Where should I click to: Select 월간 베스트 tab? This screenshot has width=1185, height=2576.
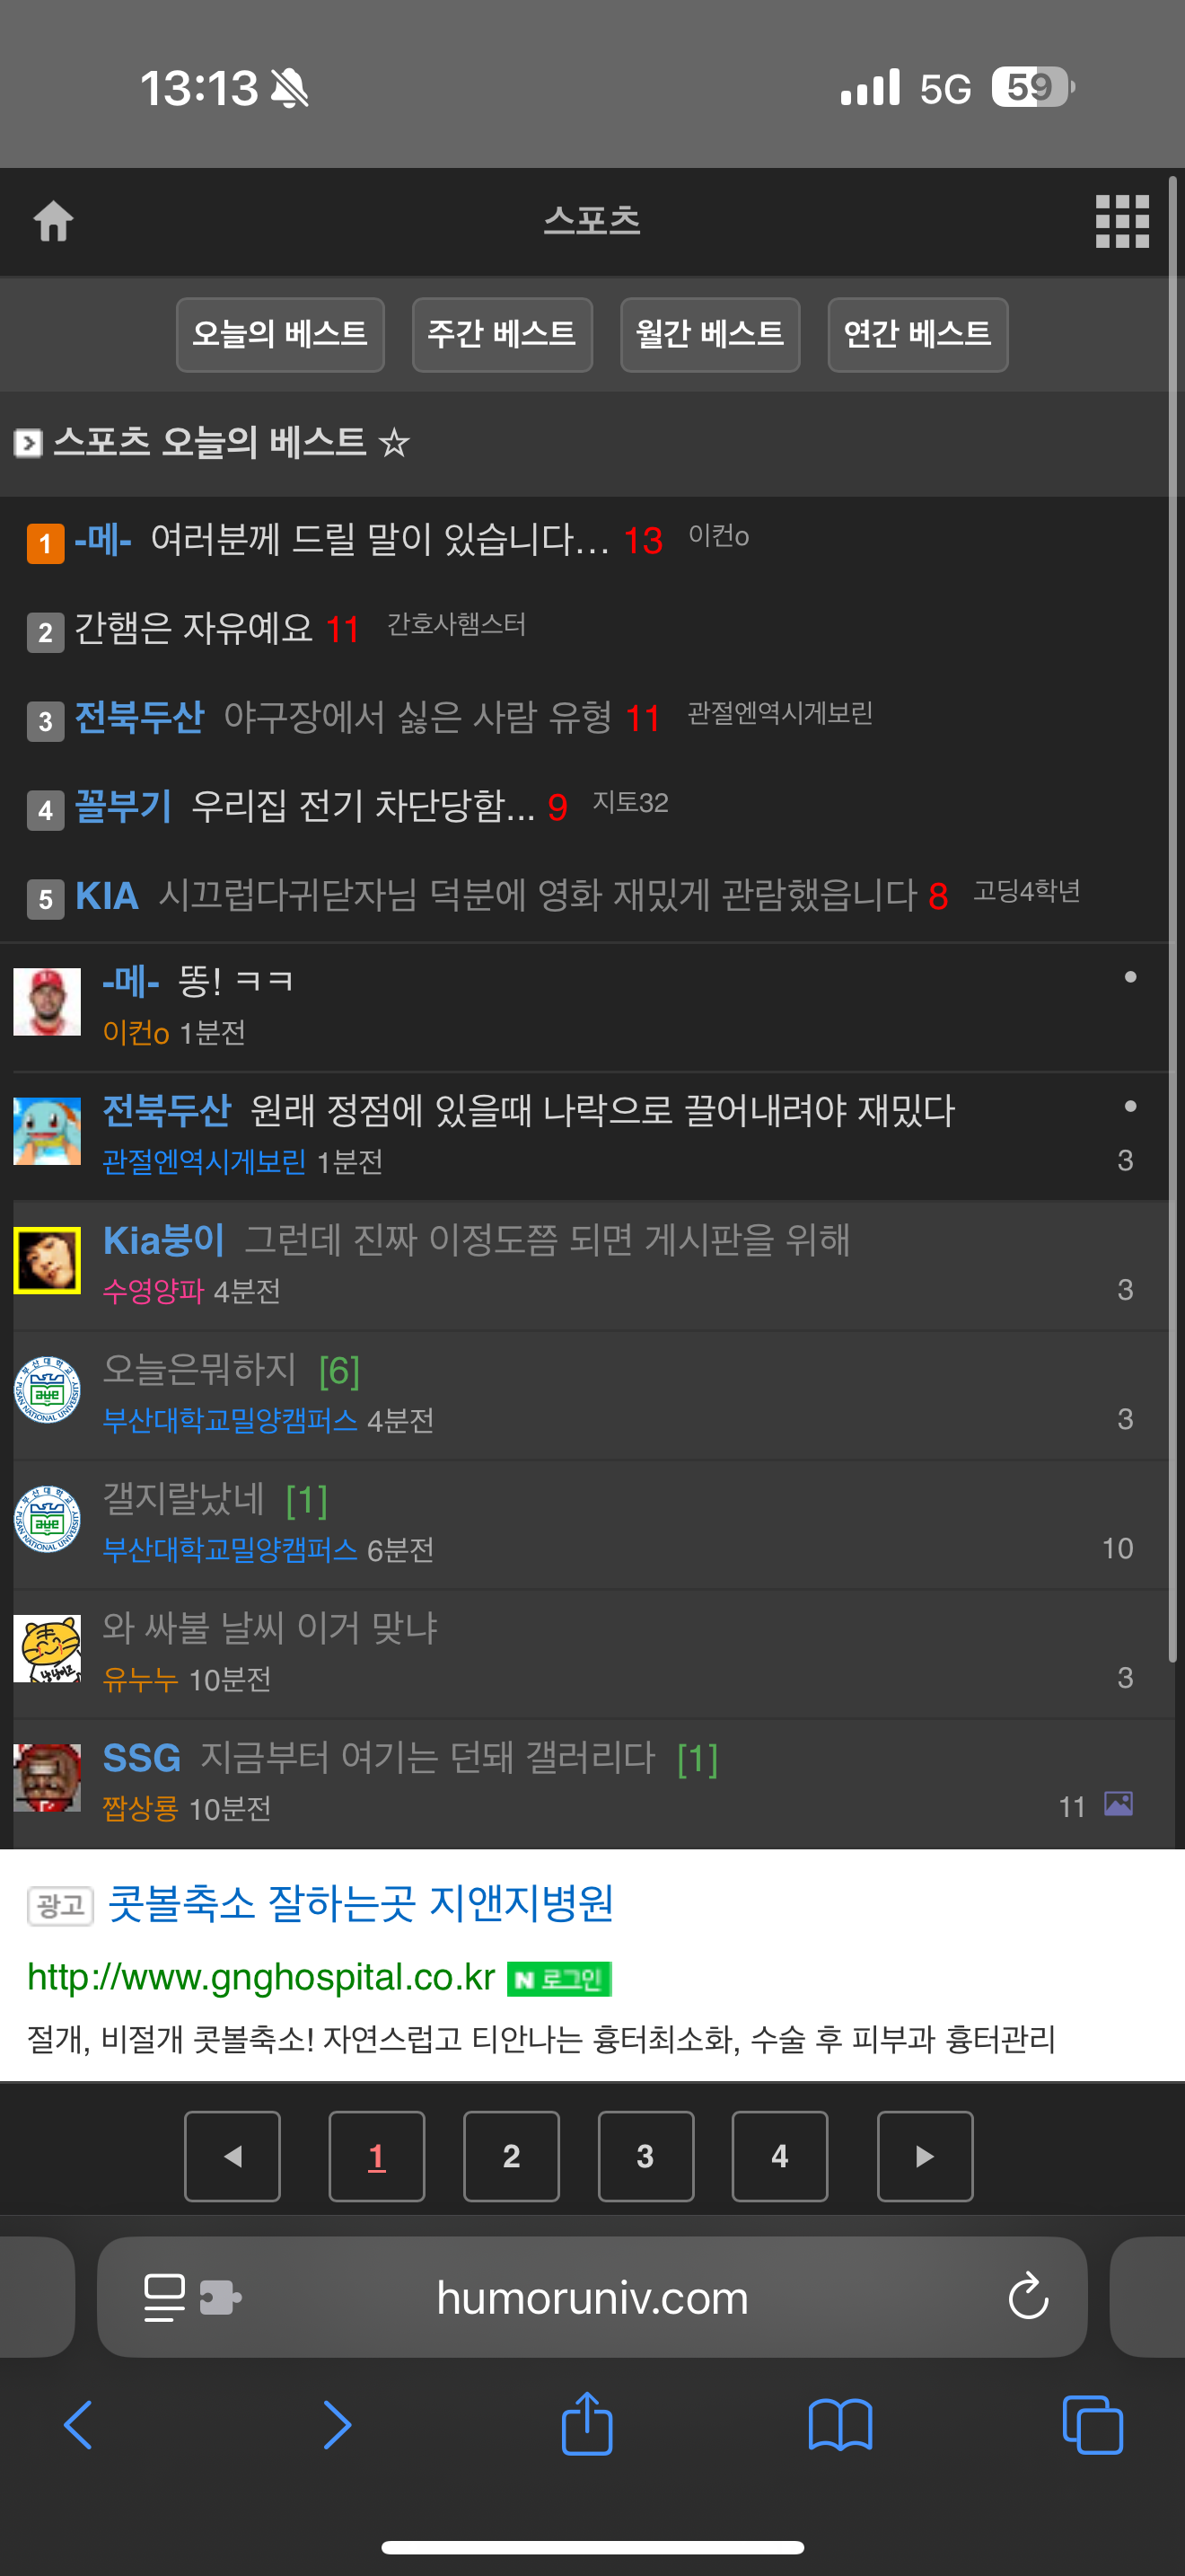[709, 334]
